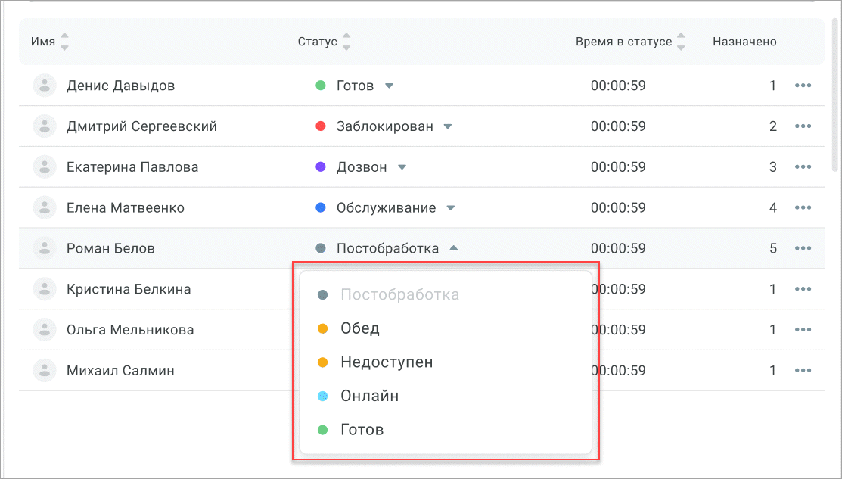Click name Елена Матвеенко
Screen dimensions: 842x479
click(x=125, y=208)
